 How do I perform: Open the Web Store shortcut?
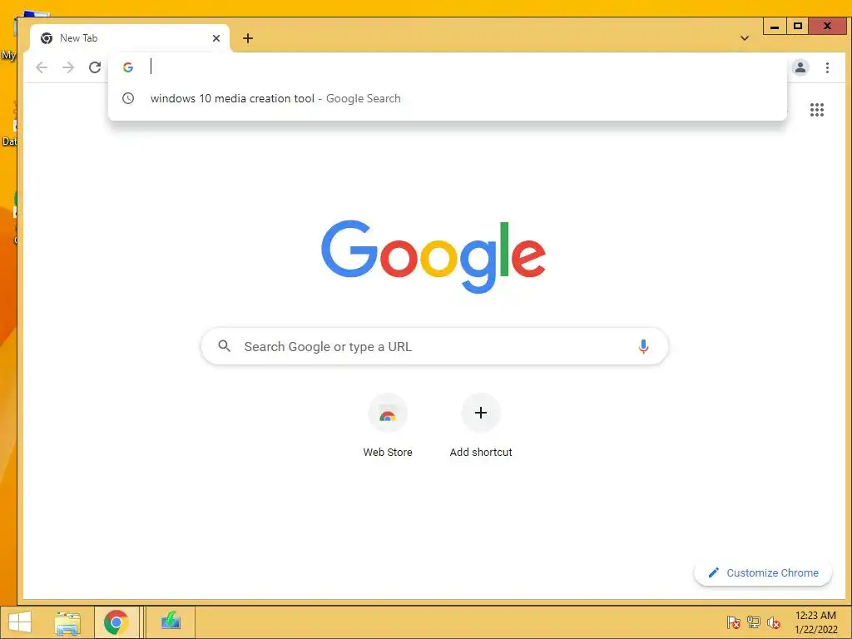[x=388, y=426]
